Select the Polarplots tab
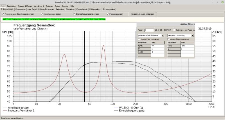The height and width of the screenshot is (120, 225). [61, 9]
